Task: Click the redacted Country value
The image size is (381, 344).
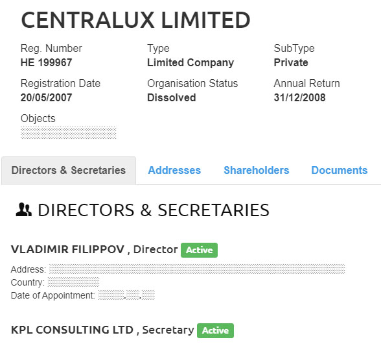Action: coord(73,282)
